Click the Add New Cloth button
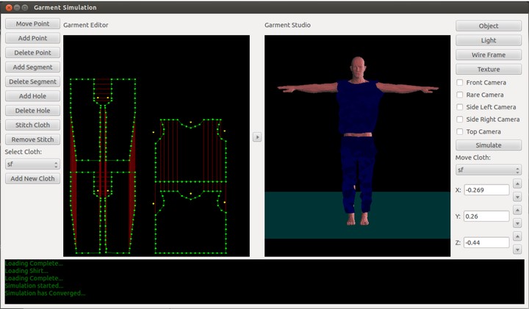The width and height of the screenshot is (529, 309). (x=33, y=179)
